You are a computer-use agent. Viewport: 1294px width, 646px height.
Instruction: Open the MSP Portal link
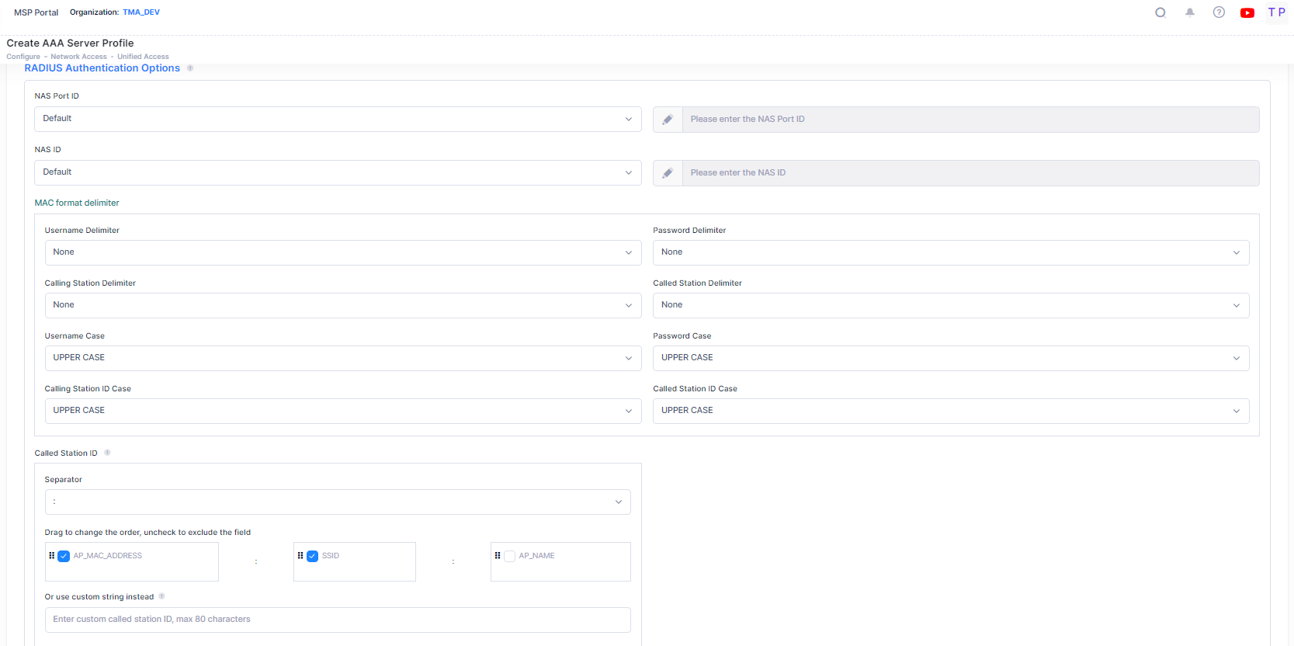tap(36, 12)
